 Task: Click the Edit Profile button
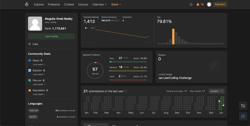tap(52, 36)
